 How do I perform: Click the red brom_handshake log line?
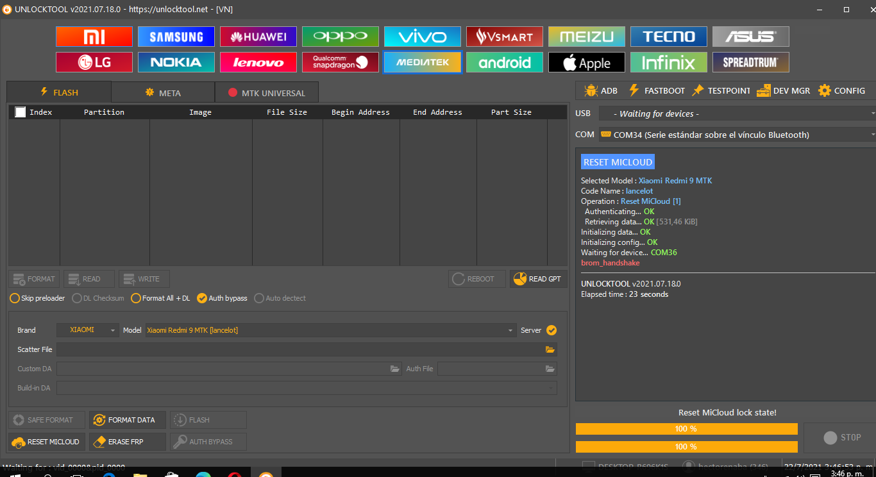(x=611, y=263)
